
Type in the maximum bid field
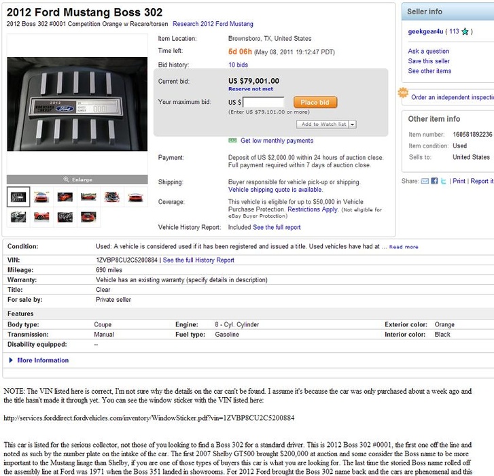click(x=264, y=103)
